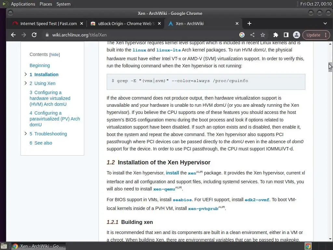This screenshot has width=333, height=250.
Task: Open the seabios package link
Action: [x=182, y=200]
